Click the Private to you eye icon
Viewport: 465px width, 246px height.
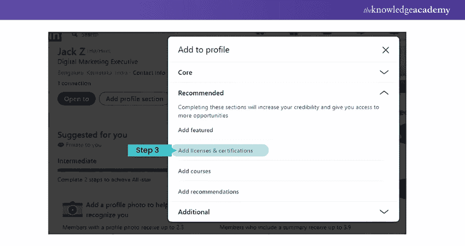click(61, 145)
